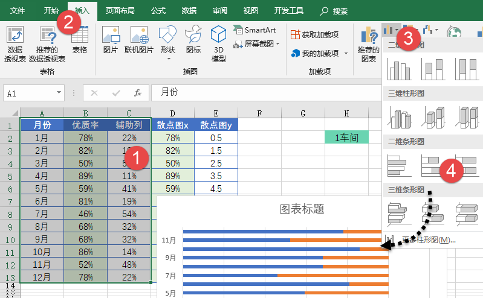Select column header G
Image resolution: width=483 pixels, height=298 pixels.
click(x=303, y=113)
